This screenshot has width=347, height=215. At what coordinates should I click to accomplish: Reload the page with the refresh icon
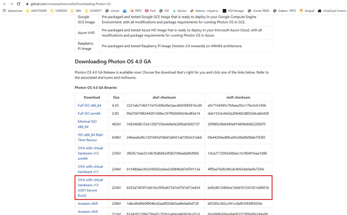click(19, 4)
